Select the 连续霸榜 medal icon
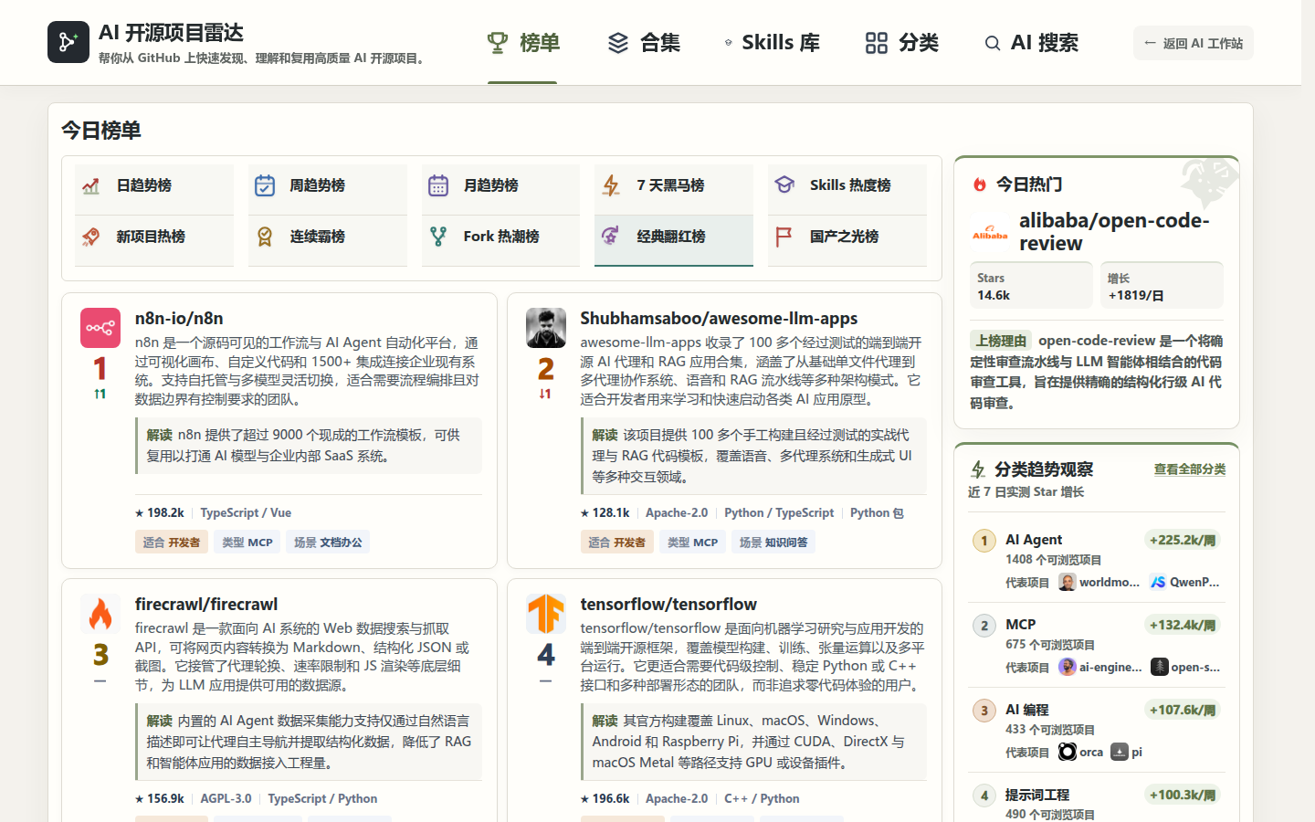Image resolution: width=1315 pixels, height=822 pixels. [x=265, y=237]
